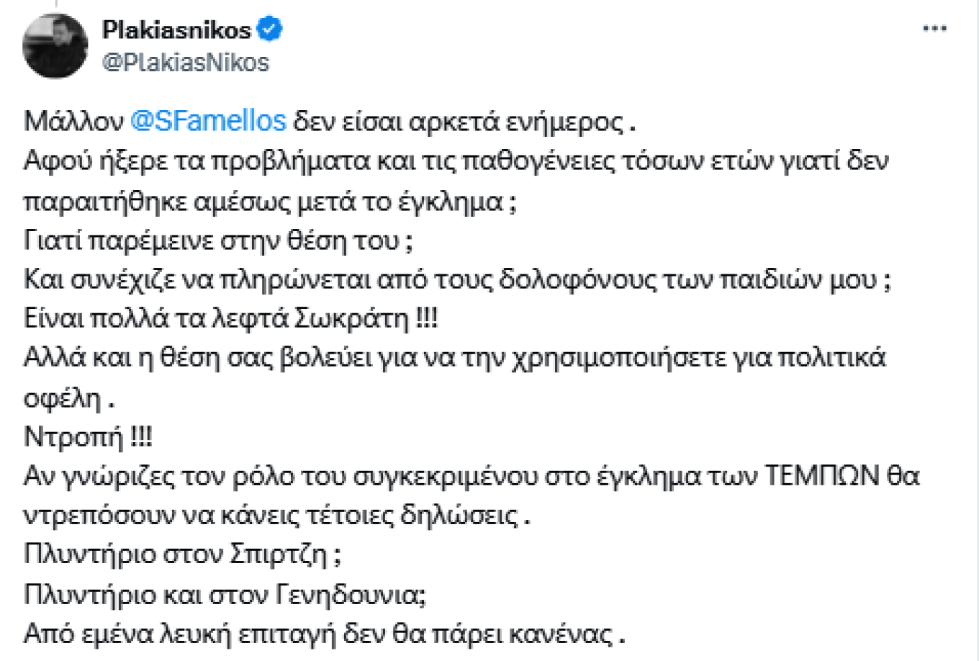Click the capitalized word "ΤΕΜΠΩΝ"

point(821,475)
